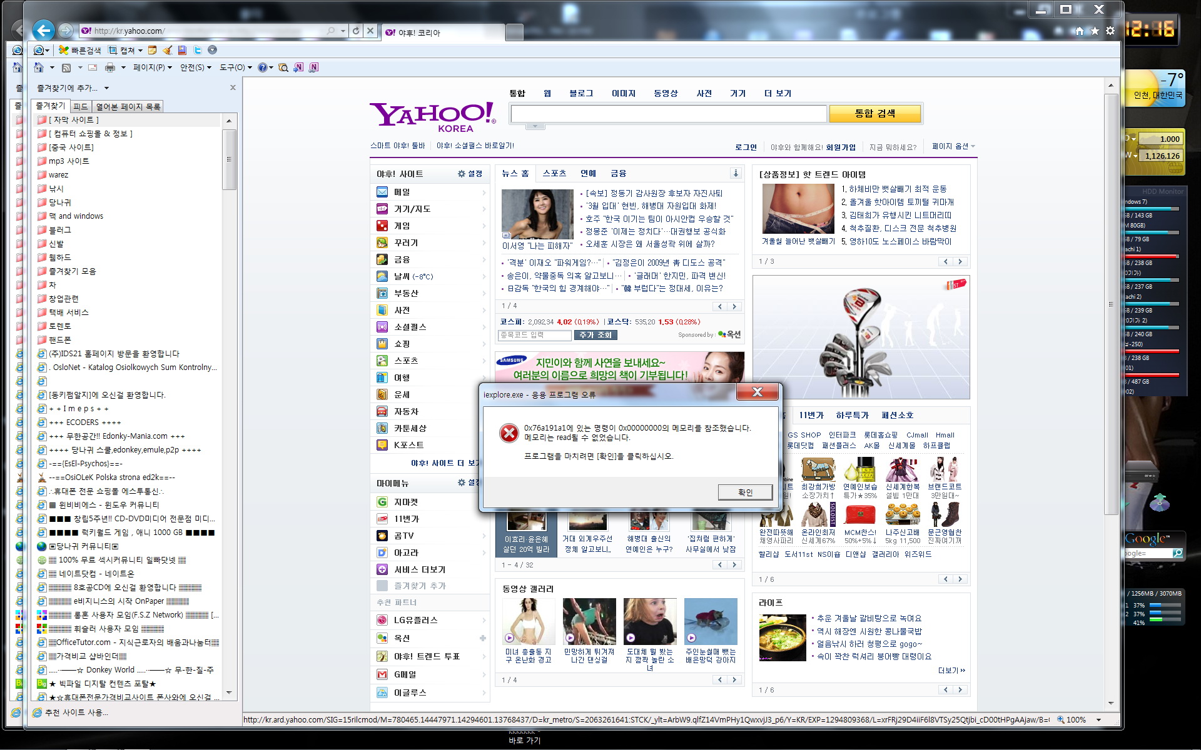Click next-page arrow in news box 1/4
The image size is (1201, 750).
click(x=735, y=306)
